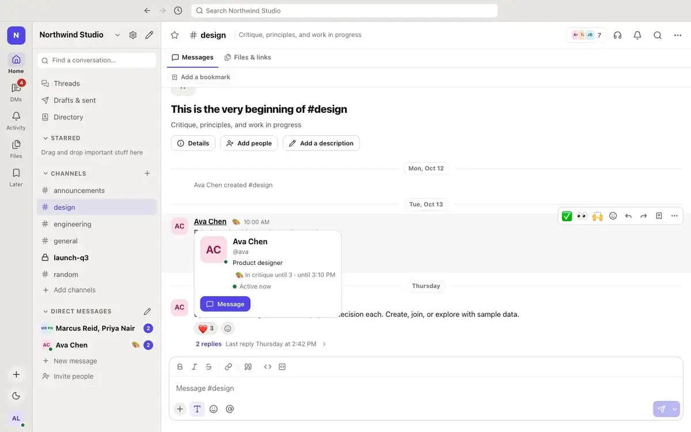Click the Northwind workspace N logo
Viewport: 691px width, 432px height.
click(x=16, y=35)
